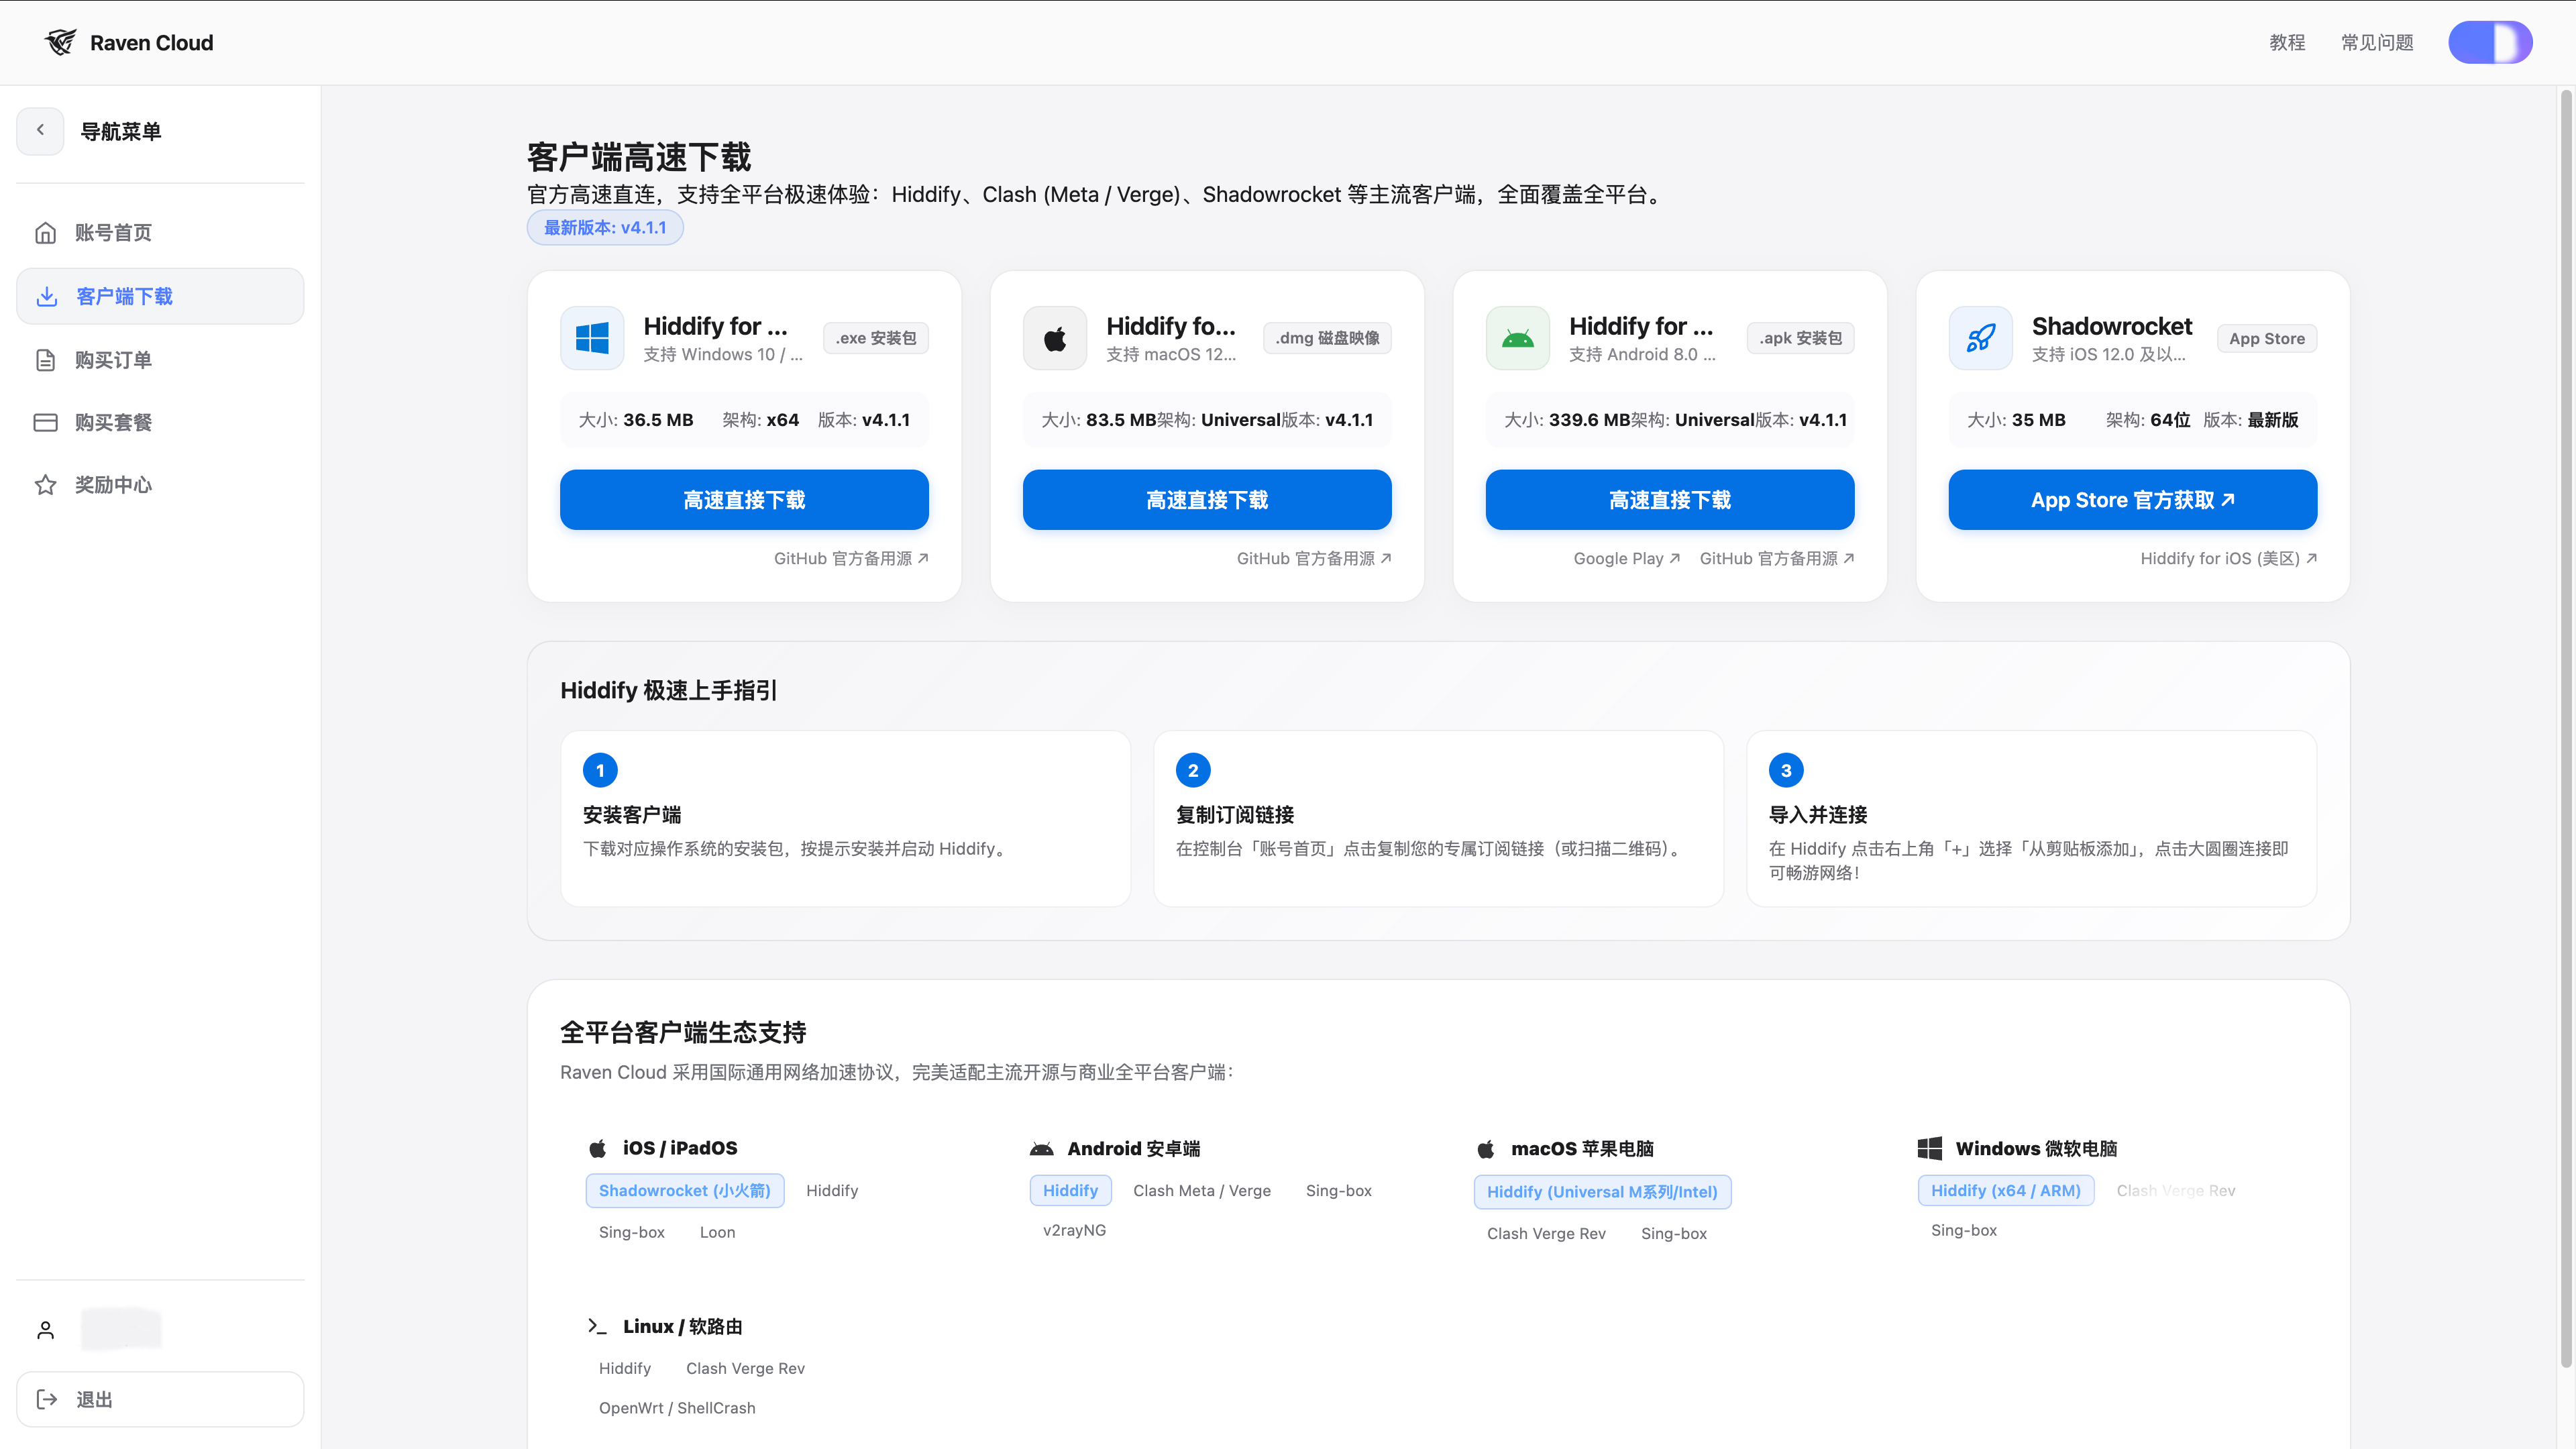The image size is (2576, 1449).
Task: Click Hiddify (Universal M系列/Intel) tag
Action: [x=1602, y=1192]
